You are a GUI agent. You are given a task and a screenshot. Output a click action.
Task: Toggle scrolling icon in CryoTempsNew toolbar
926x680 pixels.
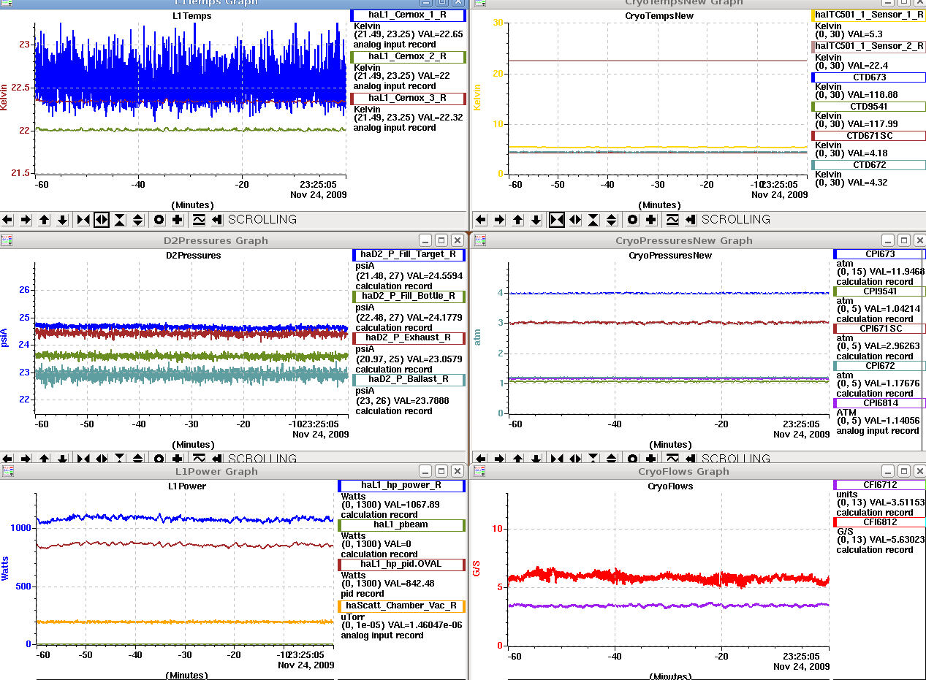(691, 220)
